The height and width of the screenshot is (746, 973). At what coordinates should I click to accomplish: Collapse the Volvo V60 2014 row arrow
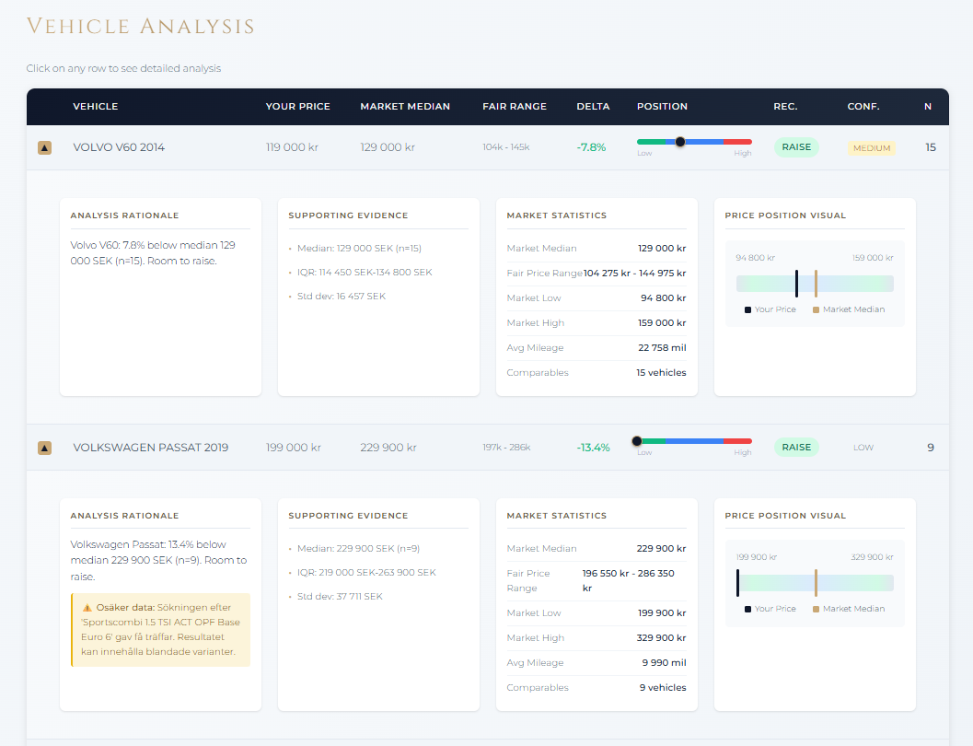point(44,147)
